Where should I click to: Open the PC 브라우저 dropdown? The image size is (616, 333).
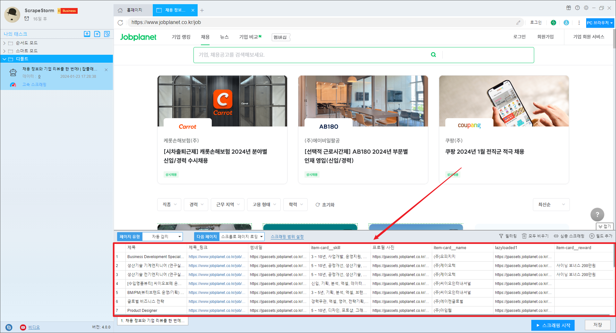pyautogui.click(x=600, y=23)
